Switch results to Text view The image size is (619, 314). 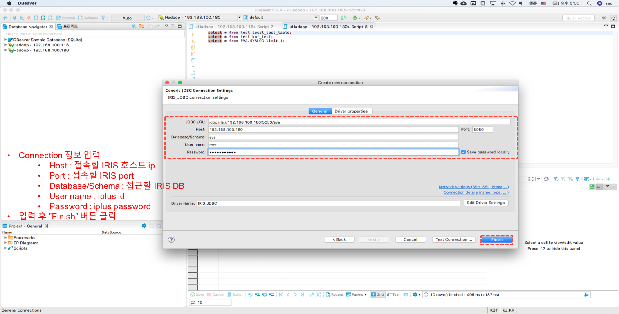[x=393, y=294]
